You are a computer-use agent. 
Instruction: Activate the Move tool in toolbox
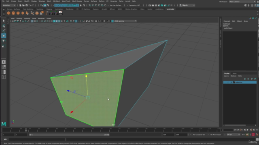click(x=4, y=36)
